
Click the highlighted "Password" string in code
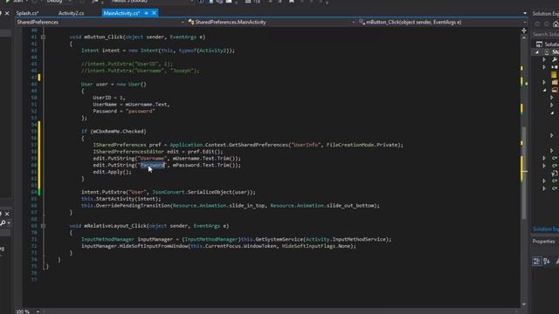click(x=153, y=165)
